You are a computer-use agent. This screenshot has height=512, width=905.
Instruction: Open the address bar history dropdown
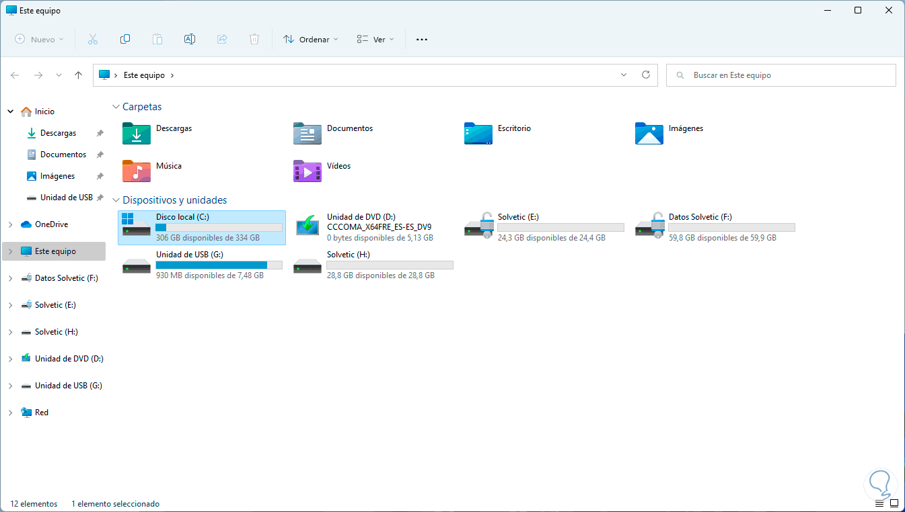click(624, 75)
